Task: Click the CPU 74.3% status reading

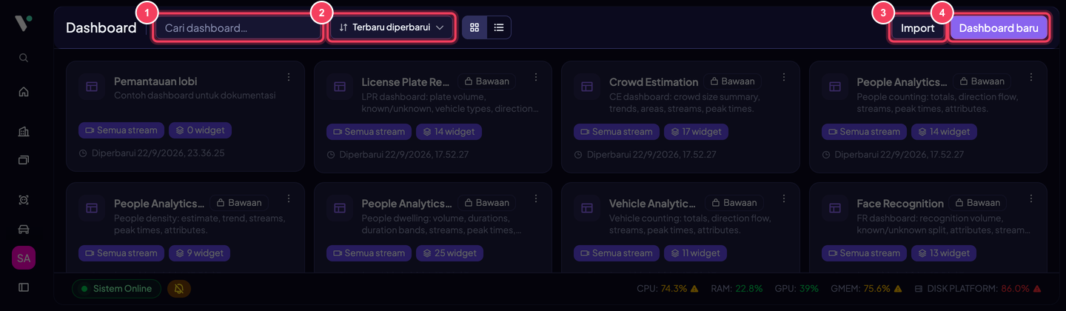Action: (668, 289)
